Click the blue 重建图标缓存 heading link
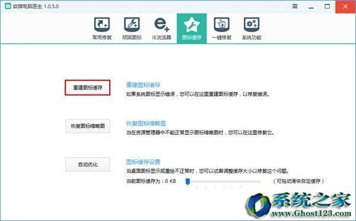 143,85
